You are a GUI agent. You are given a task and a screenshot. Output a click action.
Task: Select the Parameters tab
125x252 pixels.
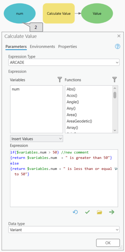click(16, 46)
